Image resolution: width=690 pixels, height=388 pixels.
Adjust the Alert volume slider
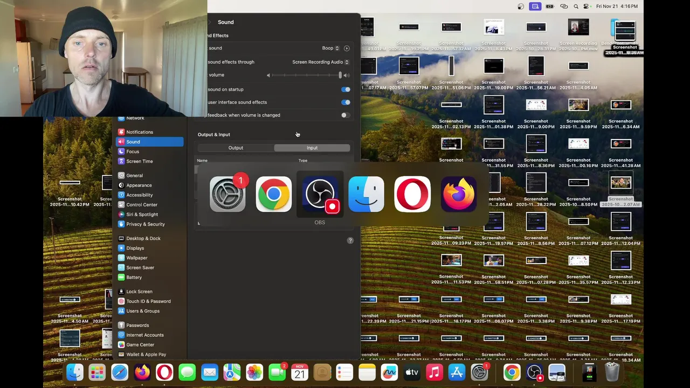[307, 75]
